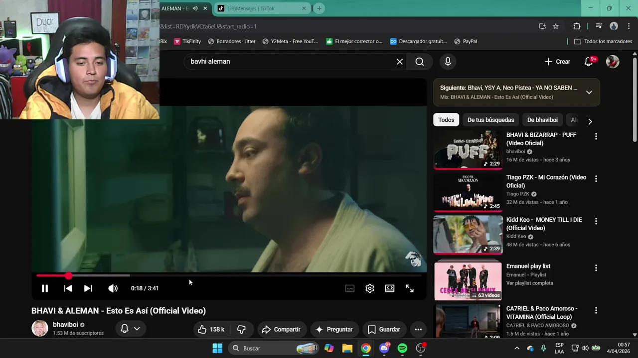638x358 pixels.
Task: Click the taskbar Buscar search box
Action: (x=274, y=348)
